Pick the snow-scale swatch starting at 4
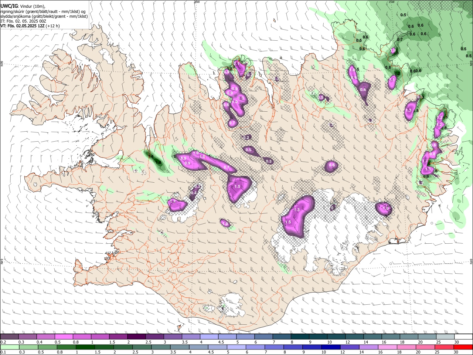 pos(209,337)
